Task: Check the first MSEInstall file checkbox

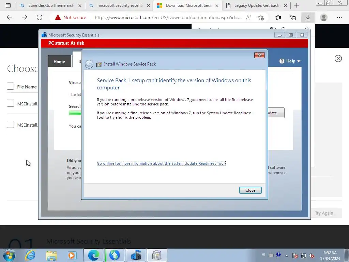Action: point(10,103)
